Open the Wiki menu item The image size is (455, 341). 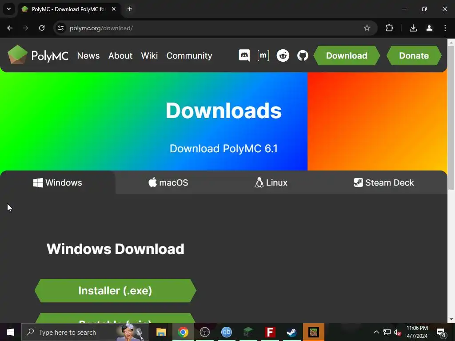149,56
